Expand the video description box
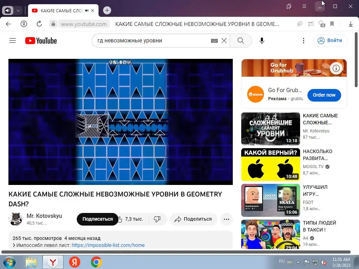 [x=121, y=240]
